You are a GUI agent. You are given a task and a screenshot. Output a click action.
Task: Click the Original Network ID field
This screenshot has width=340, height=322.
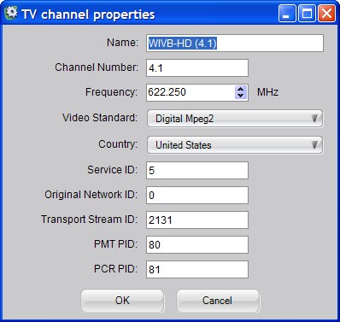(x=197, y=195)
